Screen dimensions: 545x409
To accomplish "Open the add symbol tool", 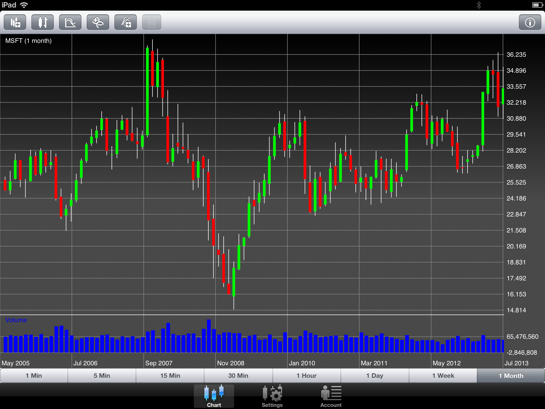I will (15, 22).
